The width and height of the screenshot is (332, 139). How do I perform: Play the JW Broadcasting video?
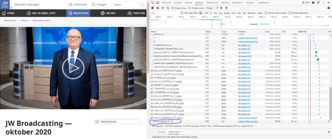pos(73,68)
